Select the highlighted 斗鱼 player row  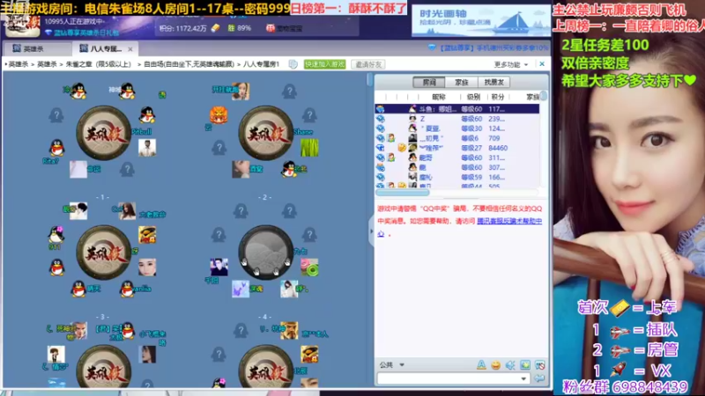[456, 108]
